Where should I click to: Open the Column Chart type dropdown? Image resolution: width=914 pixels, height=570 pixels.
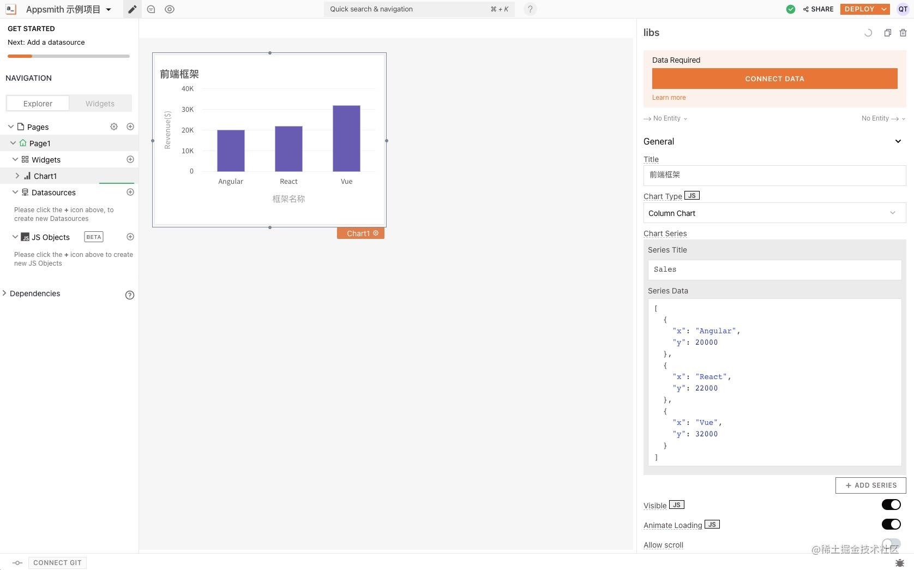[774, 213]
